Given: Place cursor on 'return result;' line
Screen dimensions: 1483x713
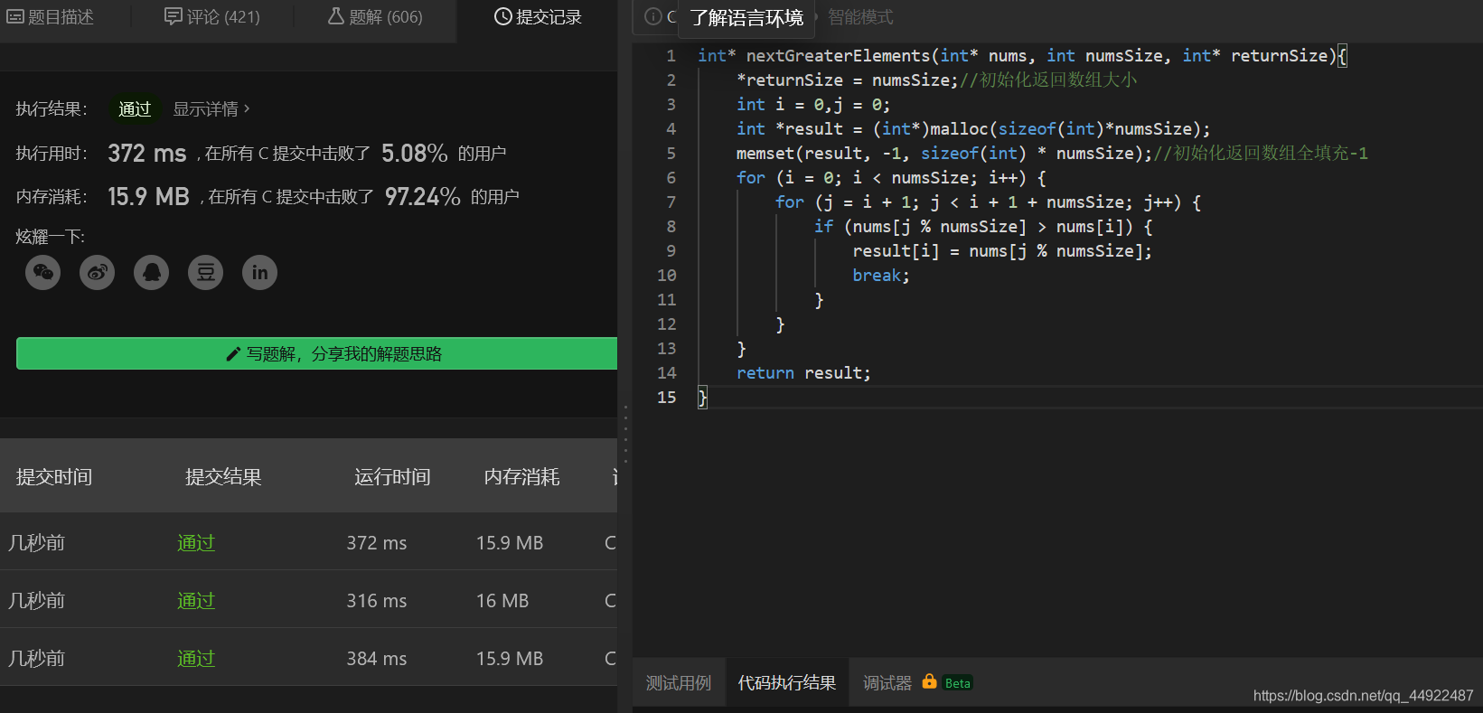Looking at the screenshot, I should [803, 372].
